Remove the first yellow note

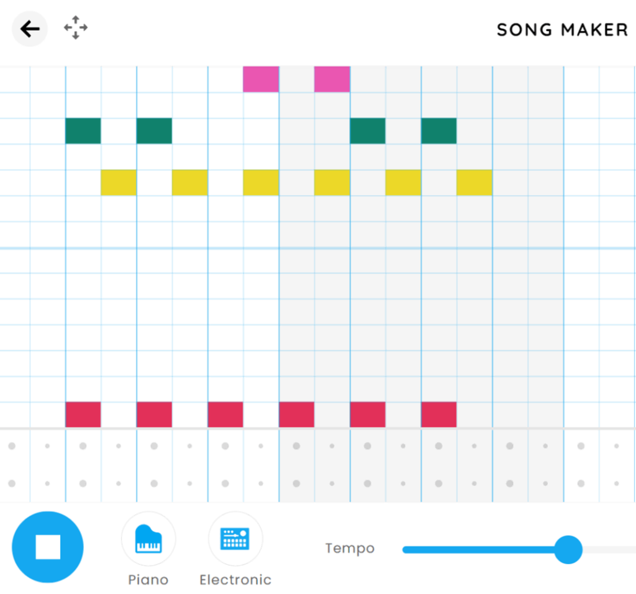pyautogui.click(x=119, y=183)
